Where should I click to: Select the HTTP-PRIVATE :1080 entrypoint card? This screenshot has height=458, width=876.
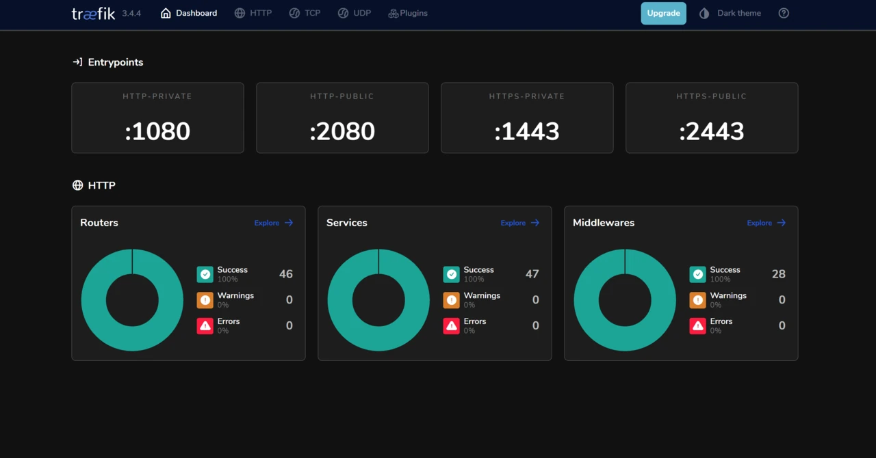(157, 118)
